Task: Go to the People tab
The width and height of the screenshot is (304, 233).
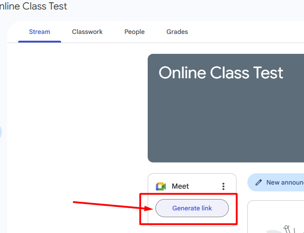Action: (x=135, y=32)
